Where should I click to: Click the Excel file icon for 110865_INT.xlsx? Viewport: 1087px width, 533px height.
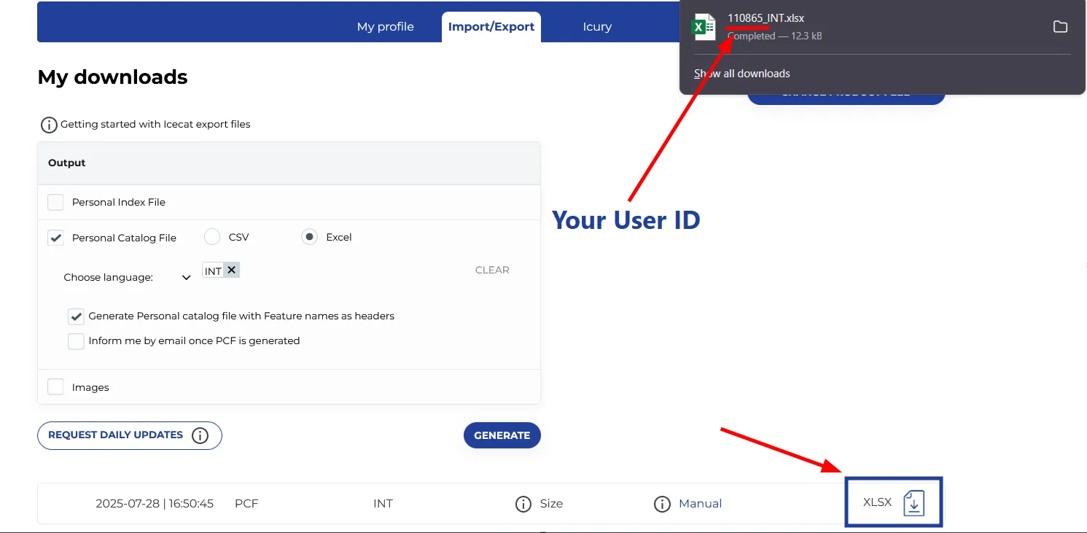(x=704, y=27)
